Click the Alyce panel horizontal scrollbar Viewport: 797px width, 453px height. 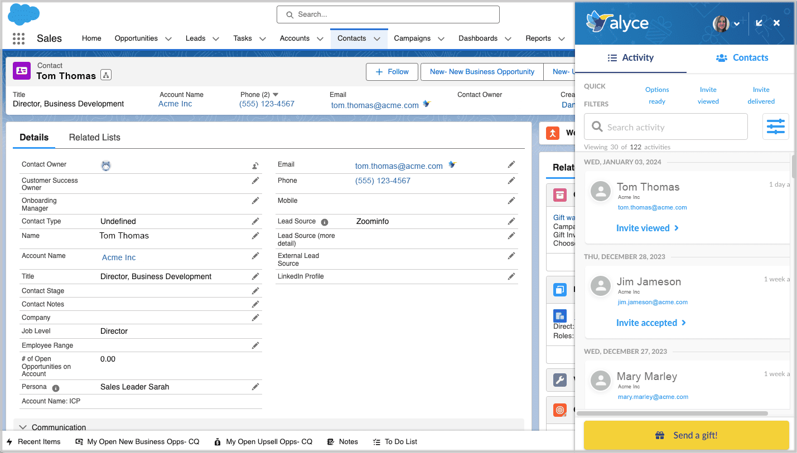672,413
